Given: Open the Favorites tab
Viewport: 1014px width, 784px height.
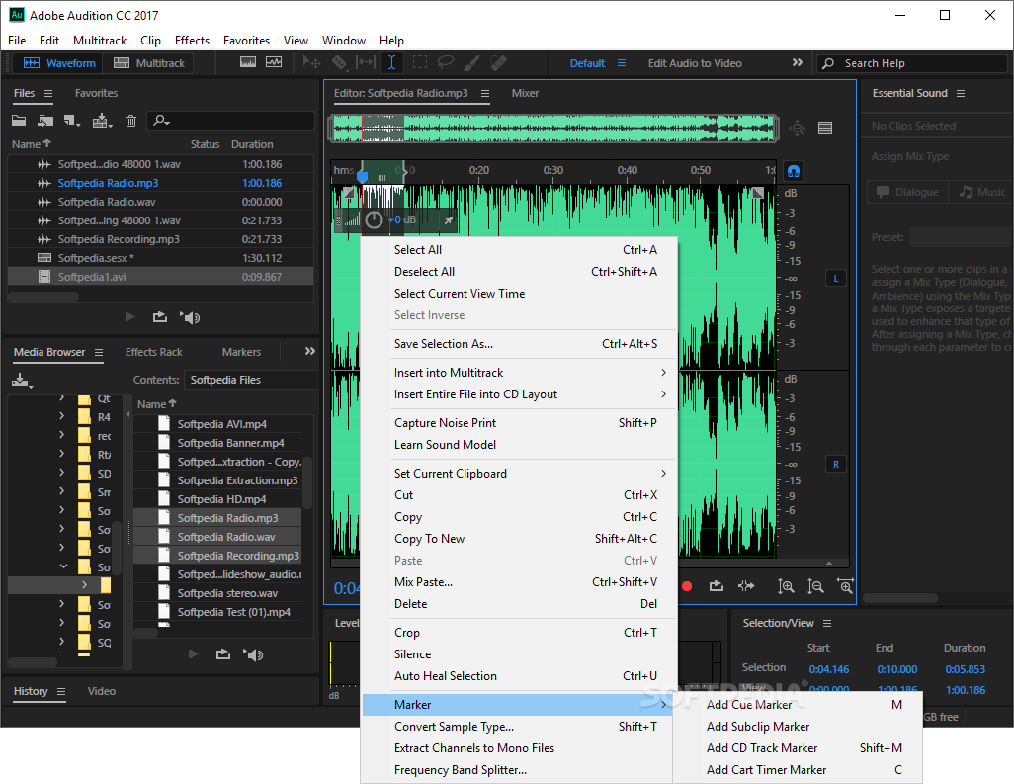Looking at the screenshot, I should 96,93.
